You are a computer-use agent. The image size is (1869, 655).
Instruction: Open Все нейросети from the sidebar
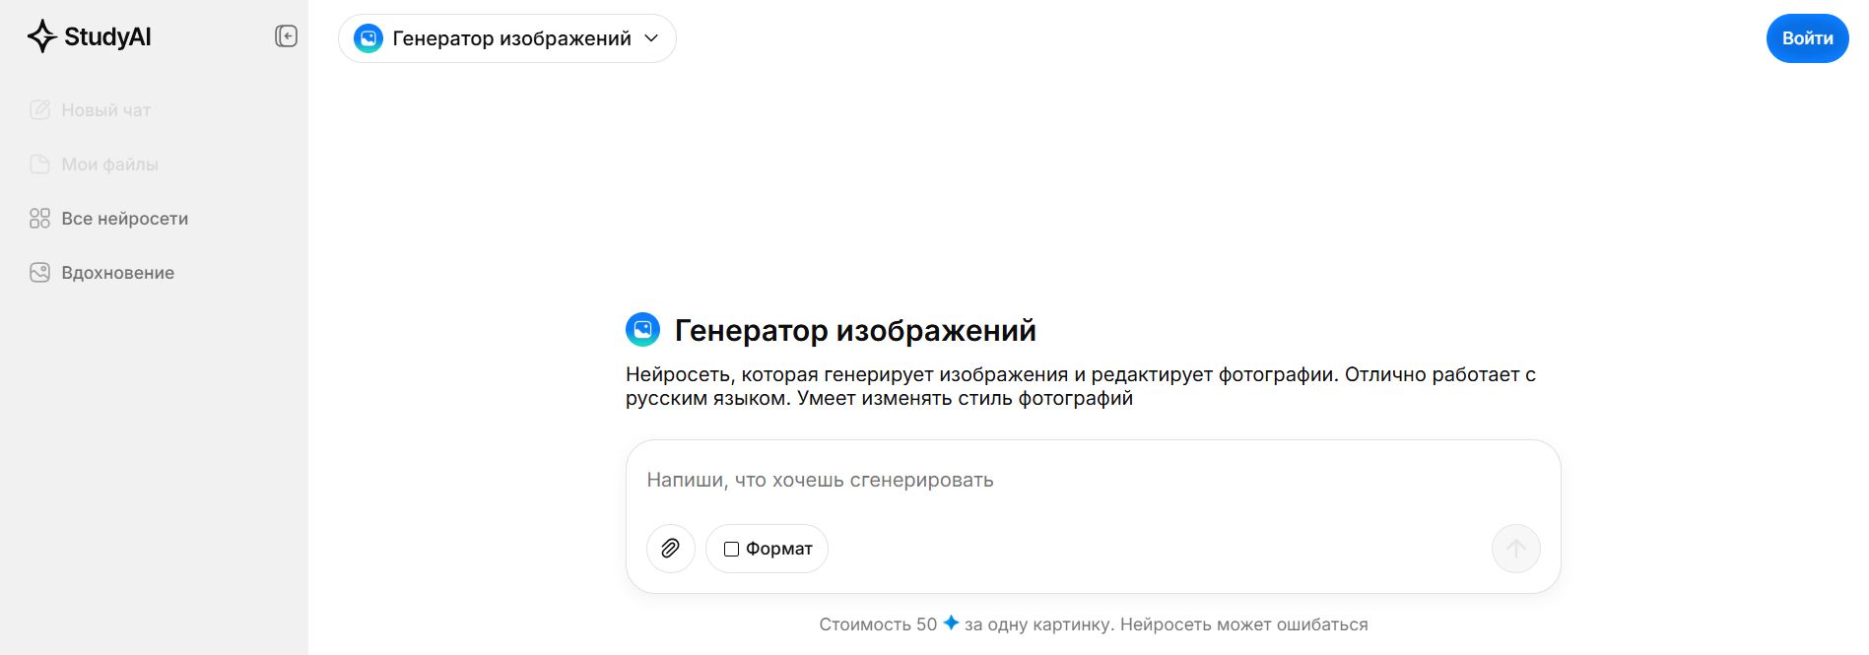(125, 218)
